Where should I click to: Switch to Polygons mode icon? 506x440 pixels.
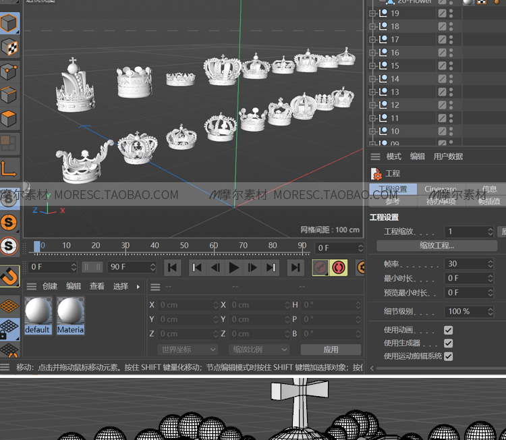pos(9,119)
